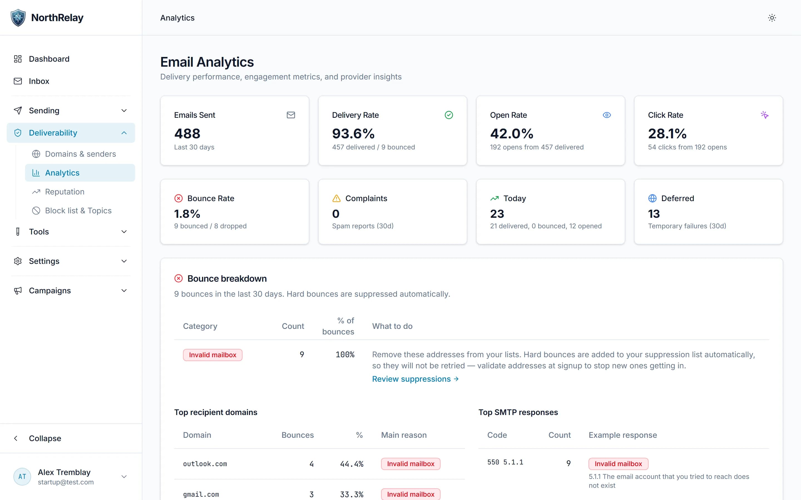Click the 93.6% delivery rate value
The width and height of the screenshot is (801, 500).
(353, 134)
